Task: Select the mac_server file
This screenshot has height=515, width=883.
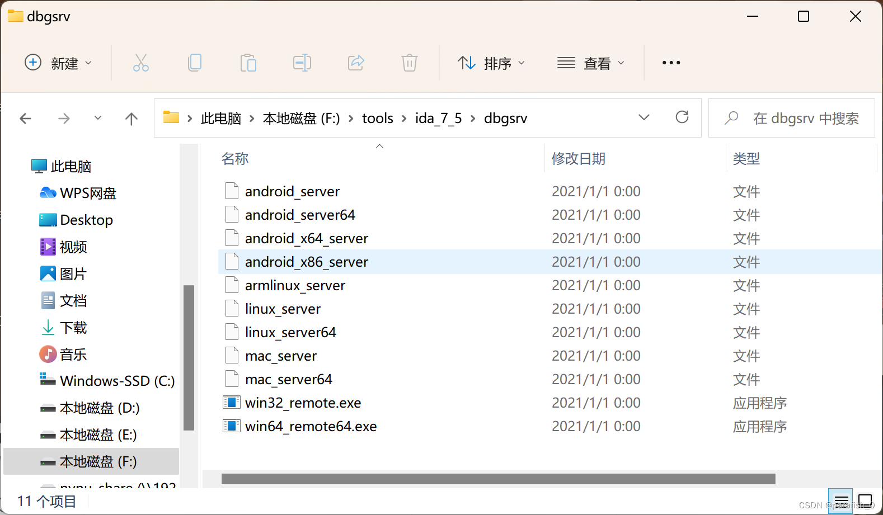Action: (281, 356)
